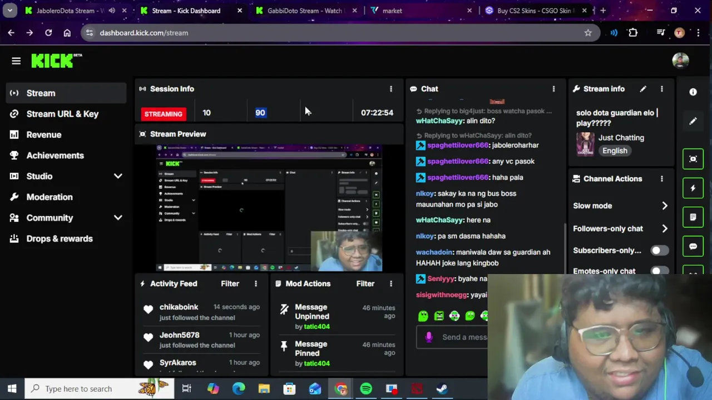Screen dimensions: 712x400
Task: Click the Stream Preview video
Action: (x=269, y=208)
